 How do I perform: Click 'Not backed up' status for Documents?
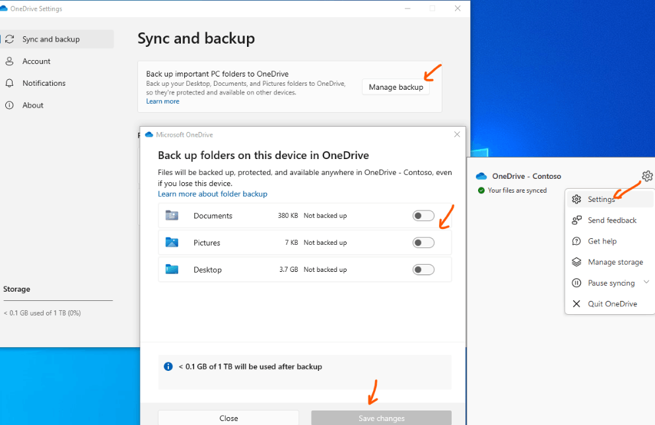(x=325, y=215)
